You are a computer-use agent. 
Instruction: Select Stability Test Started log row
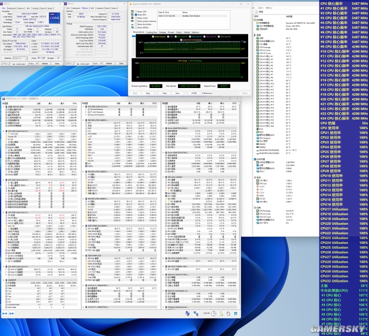pyautogui.click(x=192, y=15)
